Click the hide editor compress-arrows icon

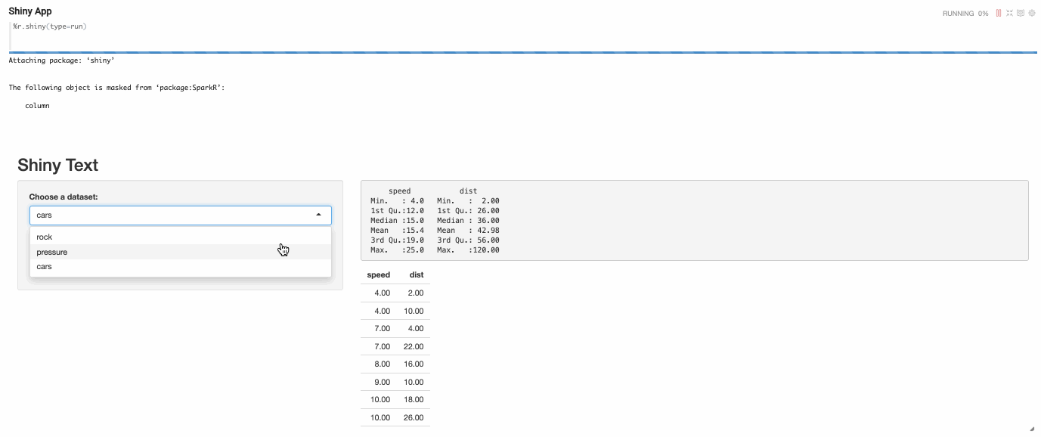coord(1009,13)
